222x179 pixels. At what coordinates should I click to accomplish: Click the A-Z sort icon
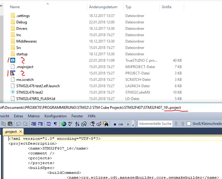coord(77,124)
